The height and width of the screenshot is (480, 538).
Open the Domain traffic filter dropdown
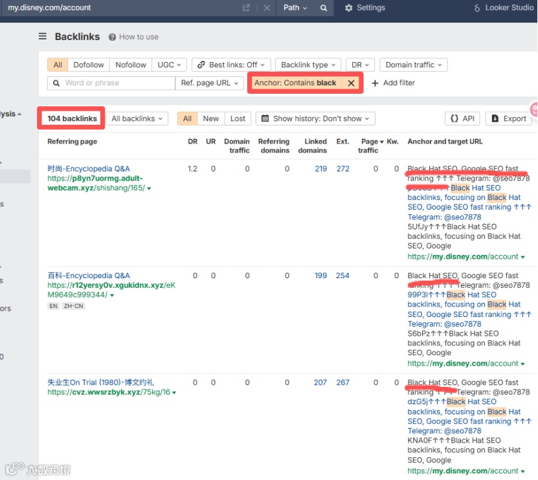click(414, 65)
